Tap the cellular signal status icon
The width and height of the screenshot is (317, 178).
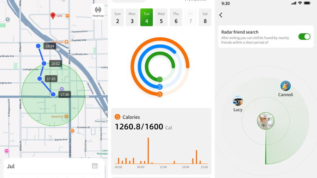tap(294, 3)
